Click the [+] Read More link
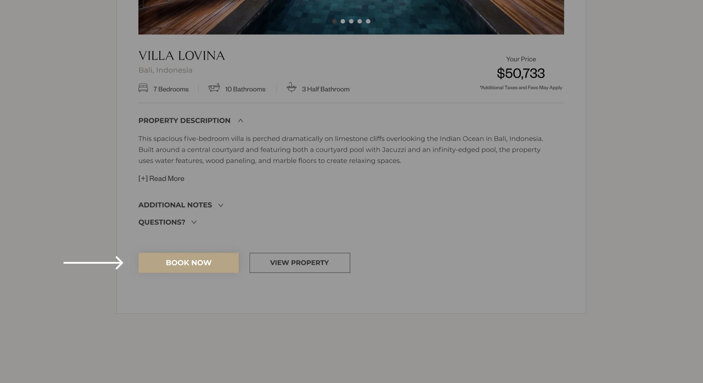The width and height of the screenshot is (703, 383). [x=161, y=178]
